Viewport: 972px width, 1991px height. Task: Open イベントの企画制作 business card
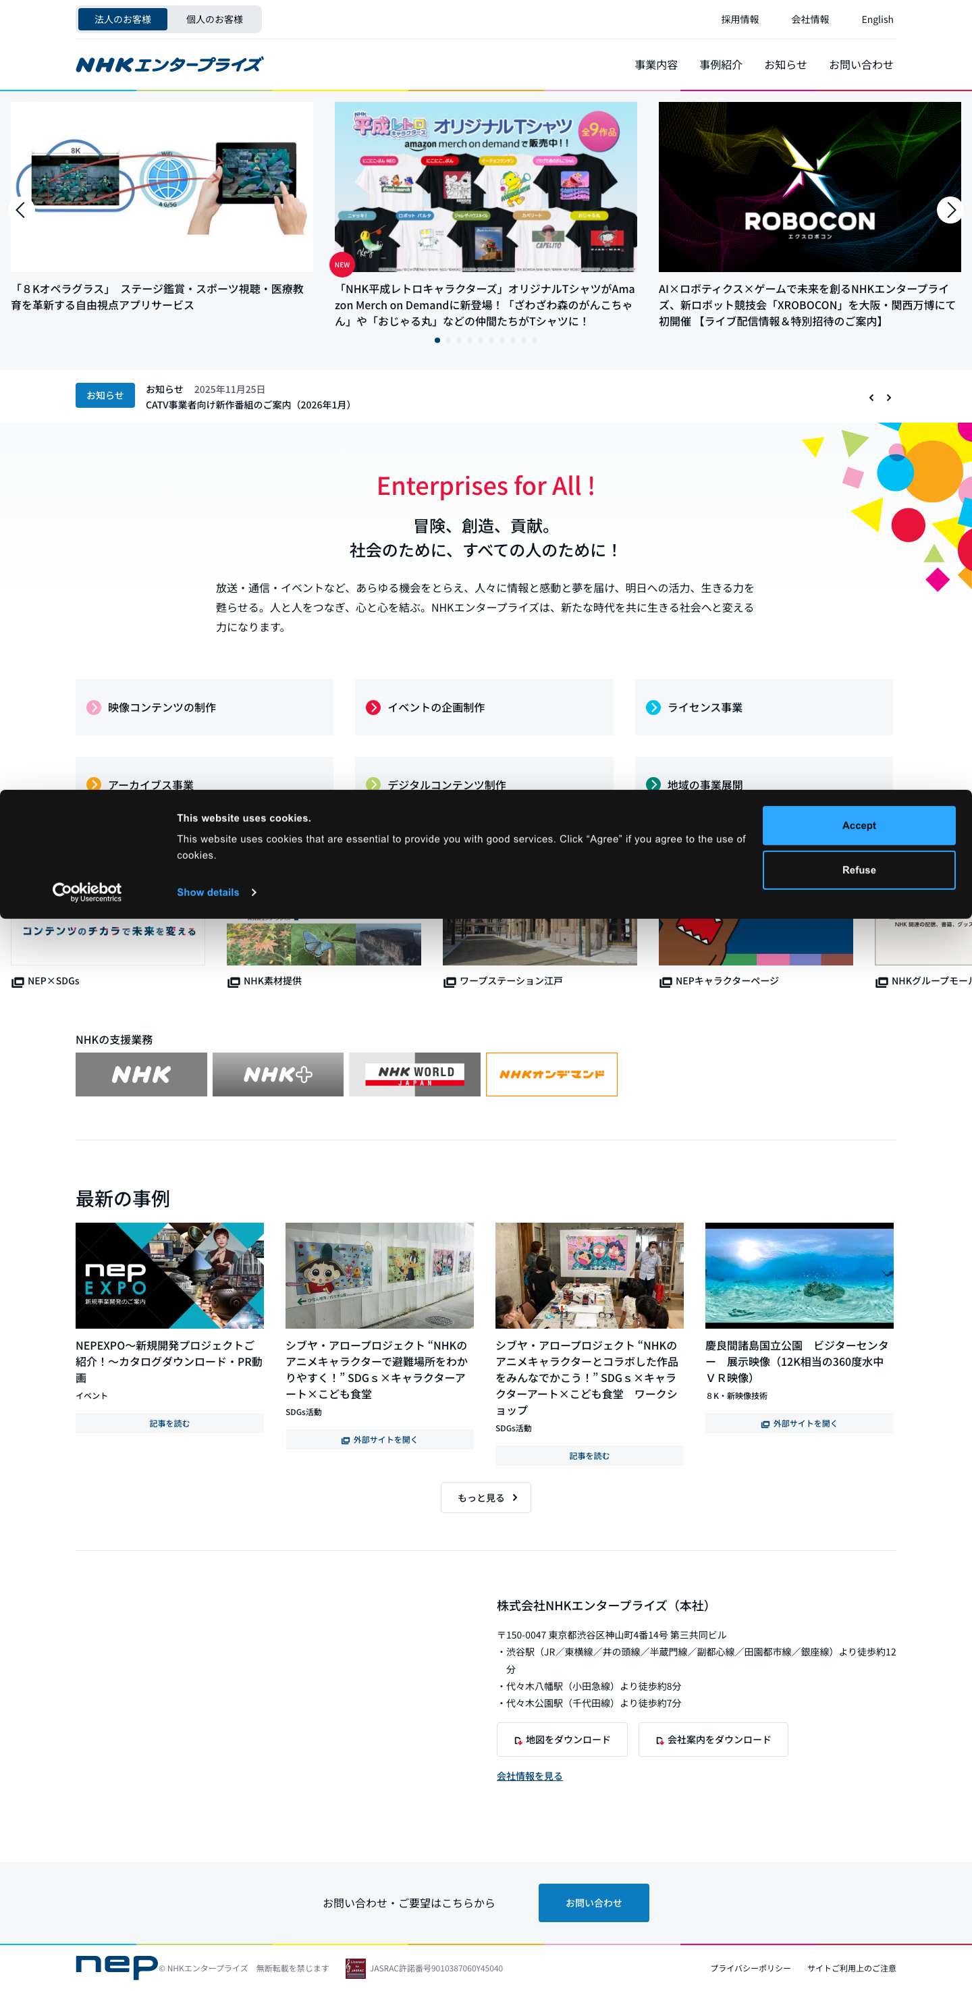(x=484, y=707)
